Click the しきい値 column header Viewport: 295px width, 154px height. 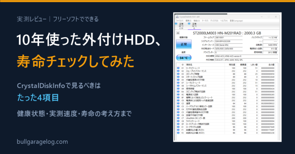tap(253, 65)
